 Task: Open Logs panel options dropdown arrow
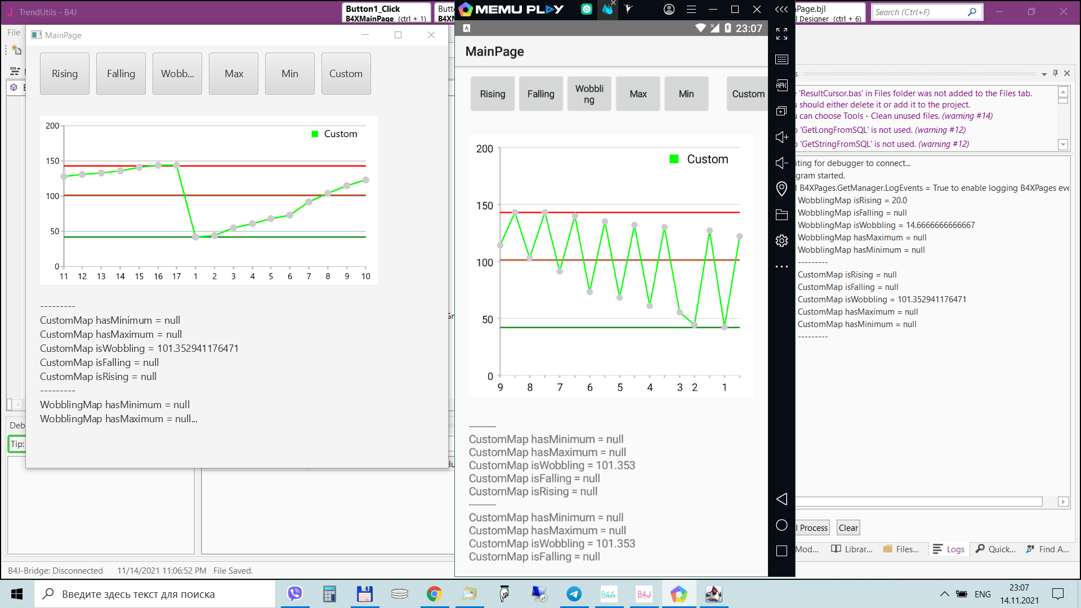[1044, 74]
